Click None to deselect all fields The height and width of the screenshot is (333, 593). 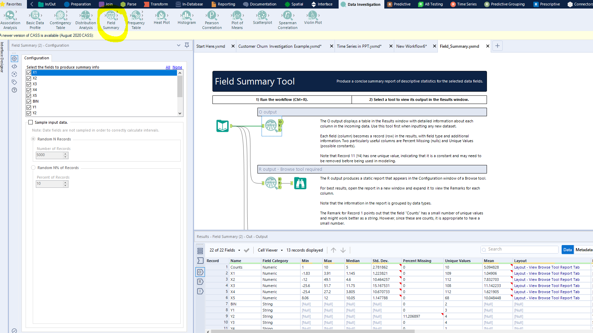point(177,67)
